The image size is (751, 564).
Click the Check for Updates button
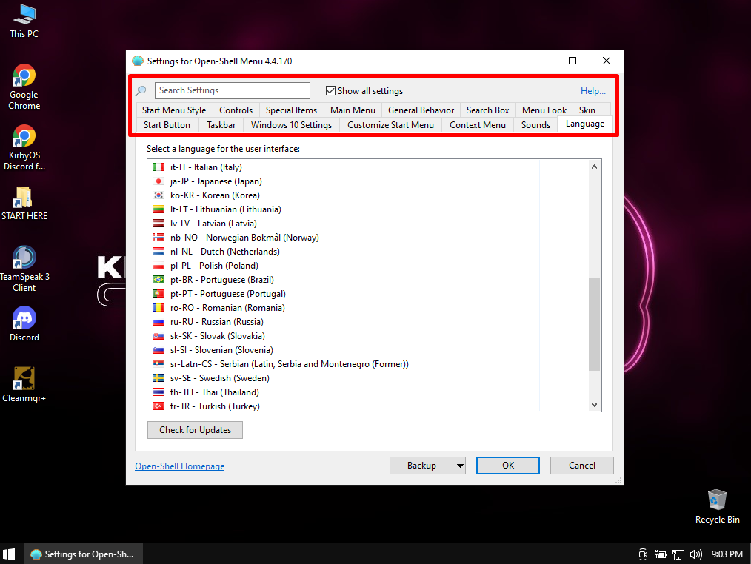tap(195, 430)
